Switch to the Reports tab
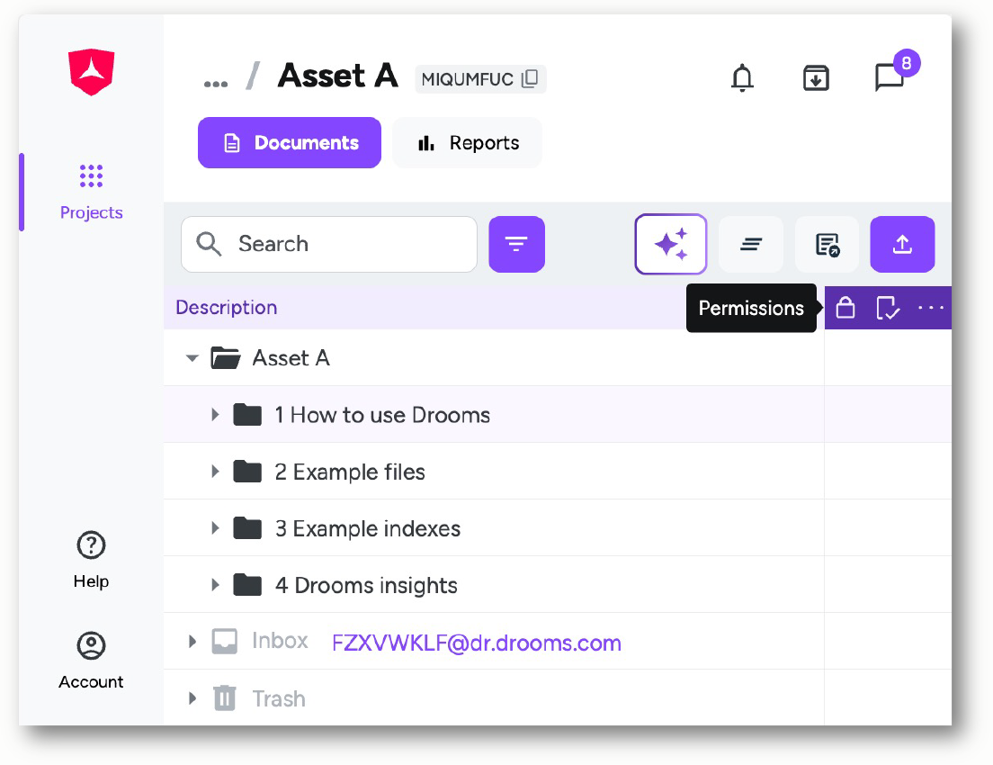The width and height of the screenshot is (993, 765). [468, 142]
